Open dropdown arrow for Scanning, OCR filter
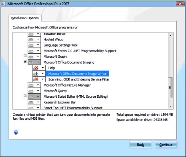Viewport: 186px width, 157px height. (43, 79)
